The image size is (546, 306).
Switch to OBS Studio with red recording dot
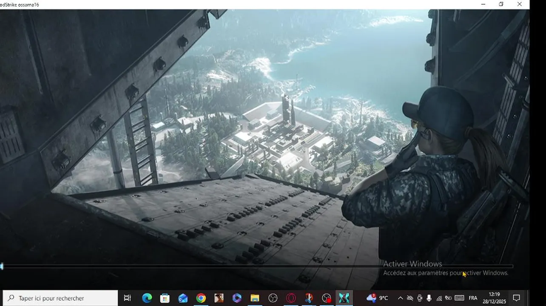pos(327,298)
